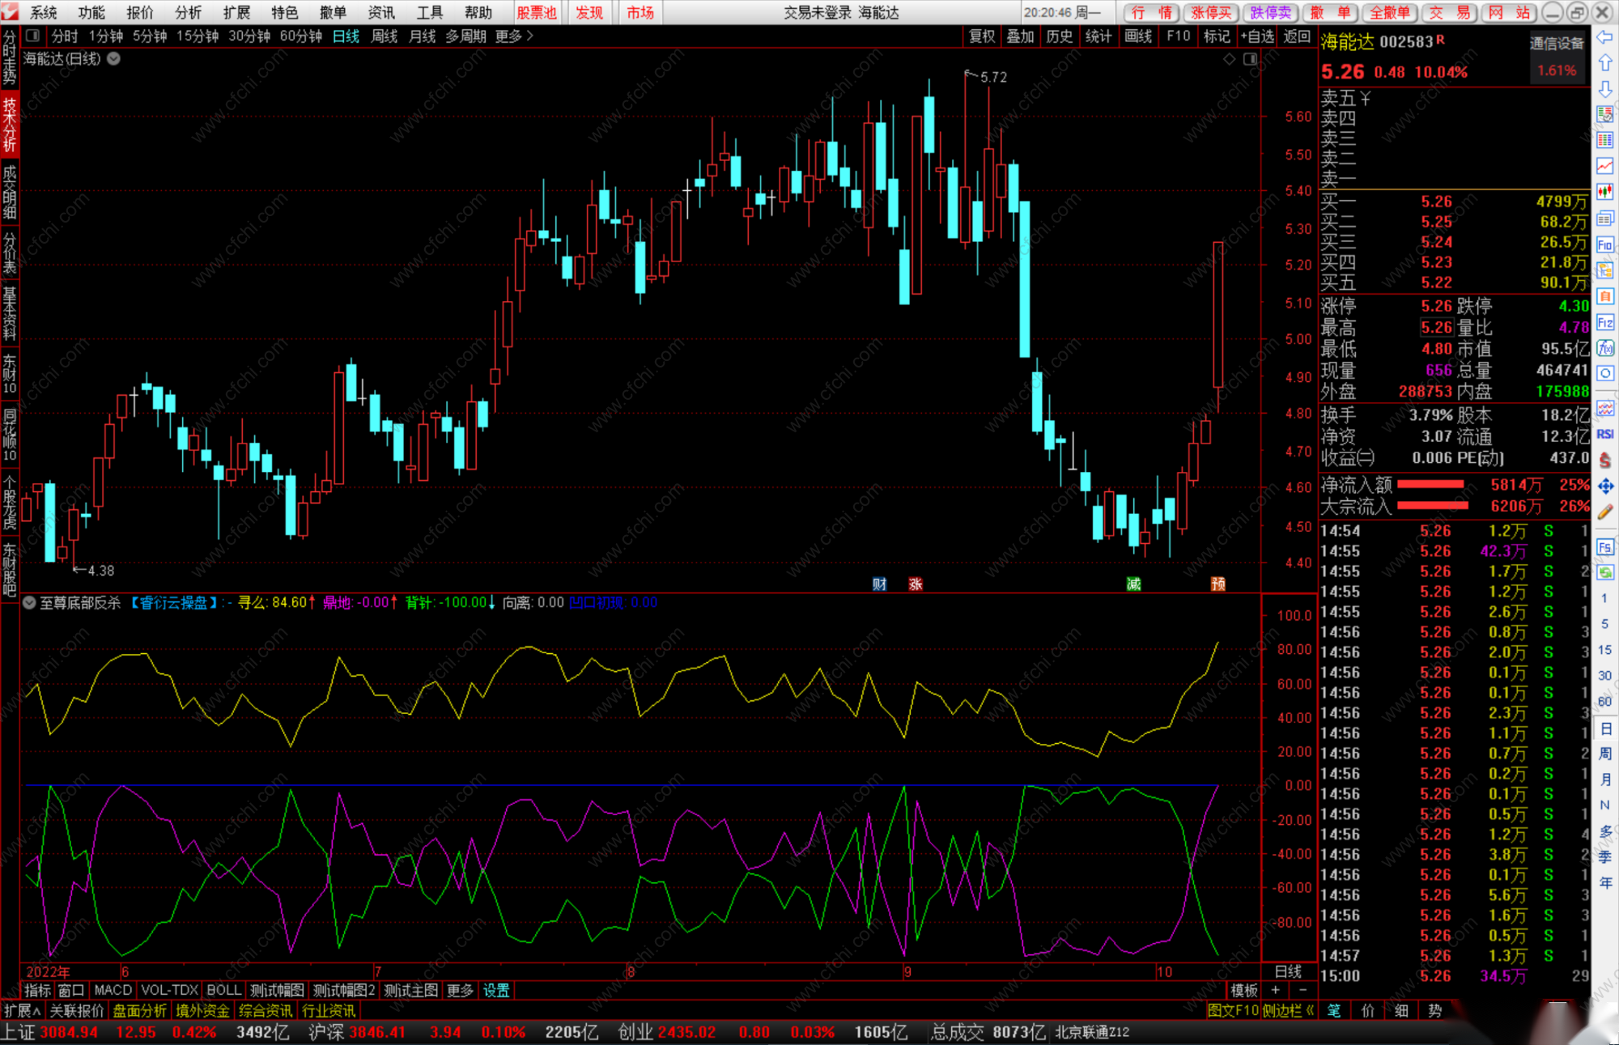Toggle the side panel icon at chart top-right

[x=1251, y=59]
